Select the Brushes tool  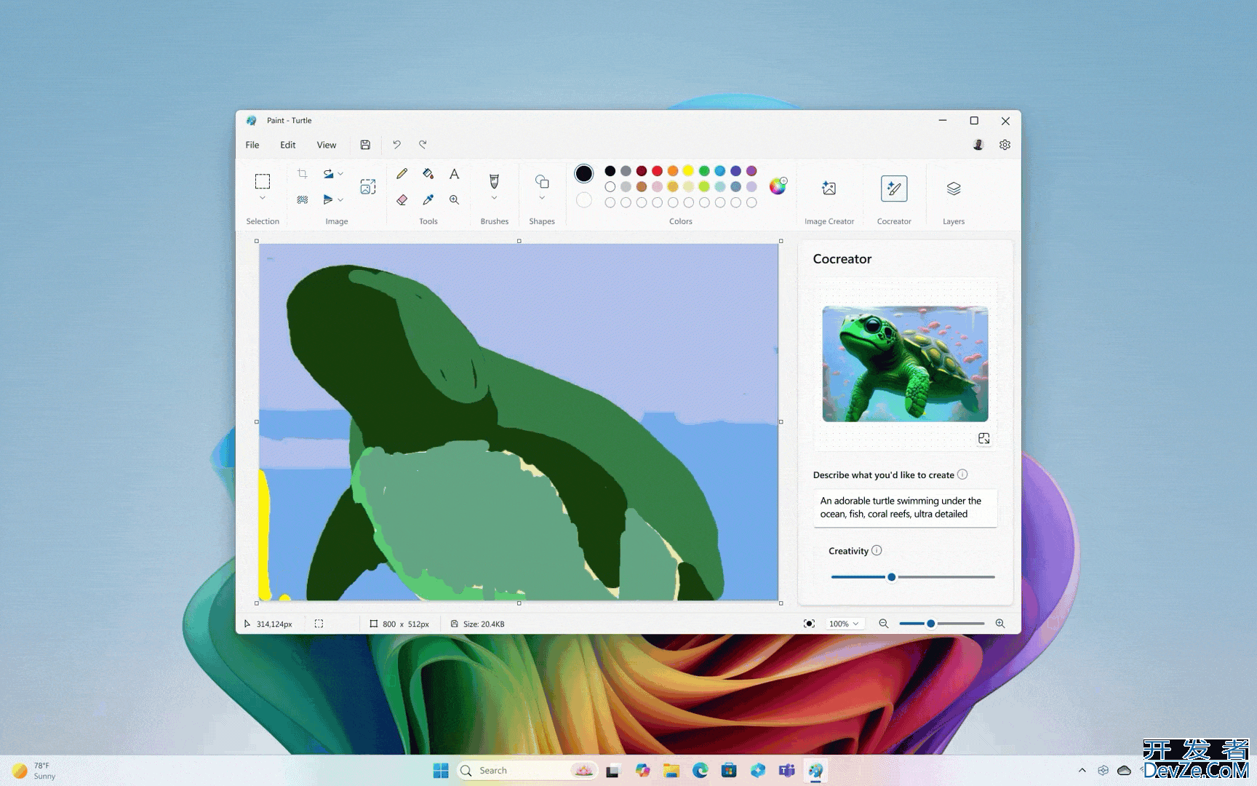coord(494,180)
